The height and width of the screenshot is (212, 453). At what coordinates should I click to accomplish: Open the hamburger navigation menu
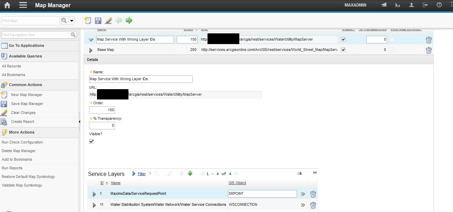pos(23,5)
